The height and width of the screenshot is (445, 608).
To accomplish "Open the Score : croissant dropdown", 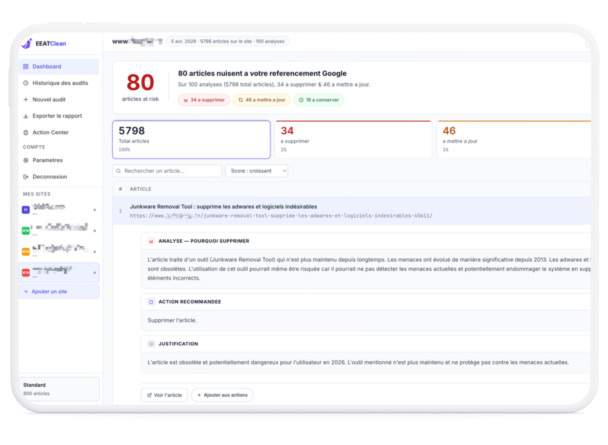I will 256,171.
